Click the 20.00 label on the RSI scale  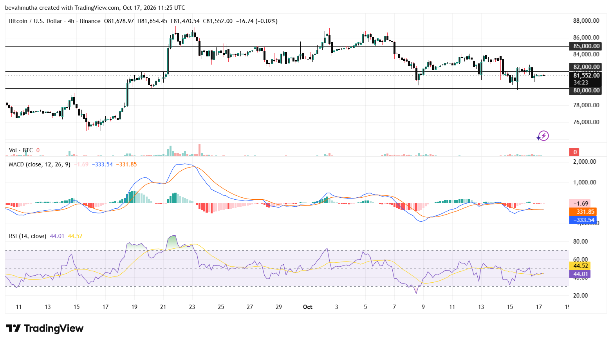pyautogui.click(x=580, y=296)
